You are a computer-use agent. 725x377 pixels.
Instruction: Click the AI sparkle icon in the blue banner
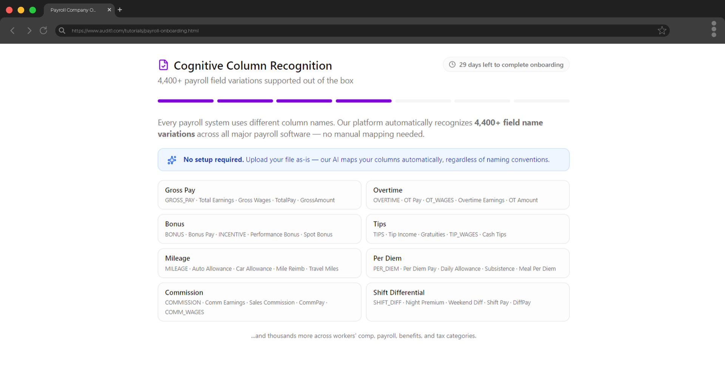[x=172, y=159]
